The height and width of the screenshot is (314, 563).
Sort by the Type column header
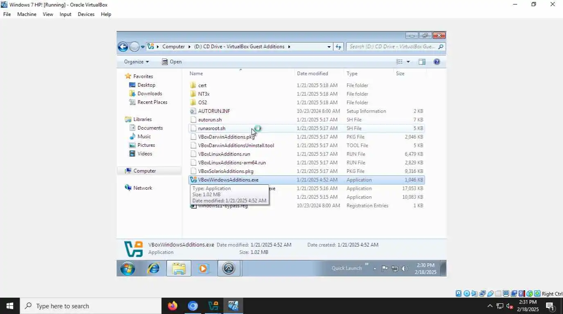click(369, 74)
